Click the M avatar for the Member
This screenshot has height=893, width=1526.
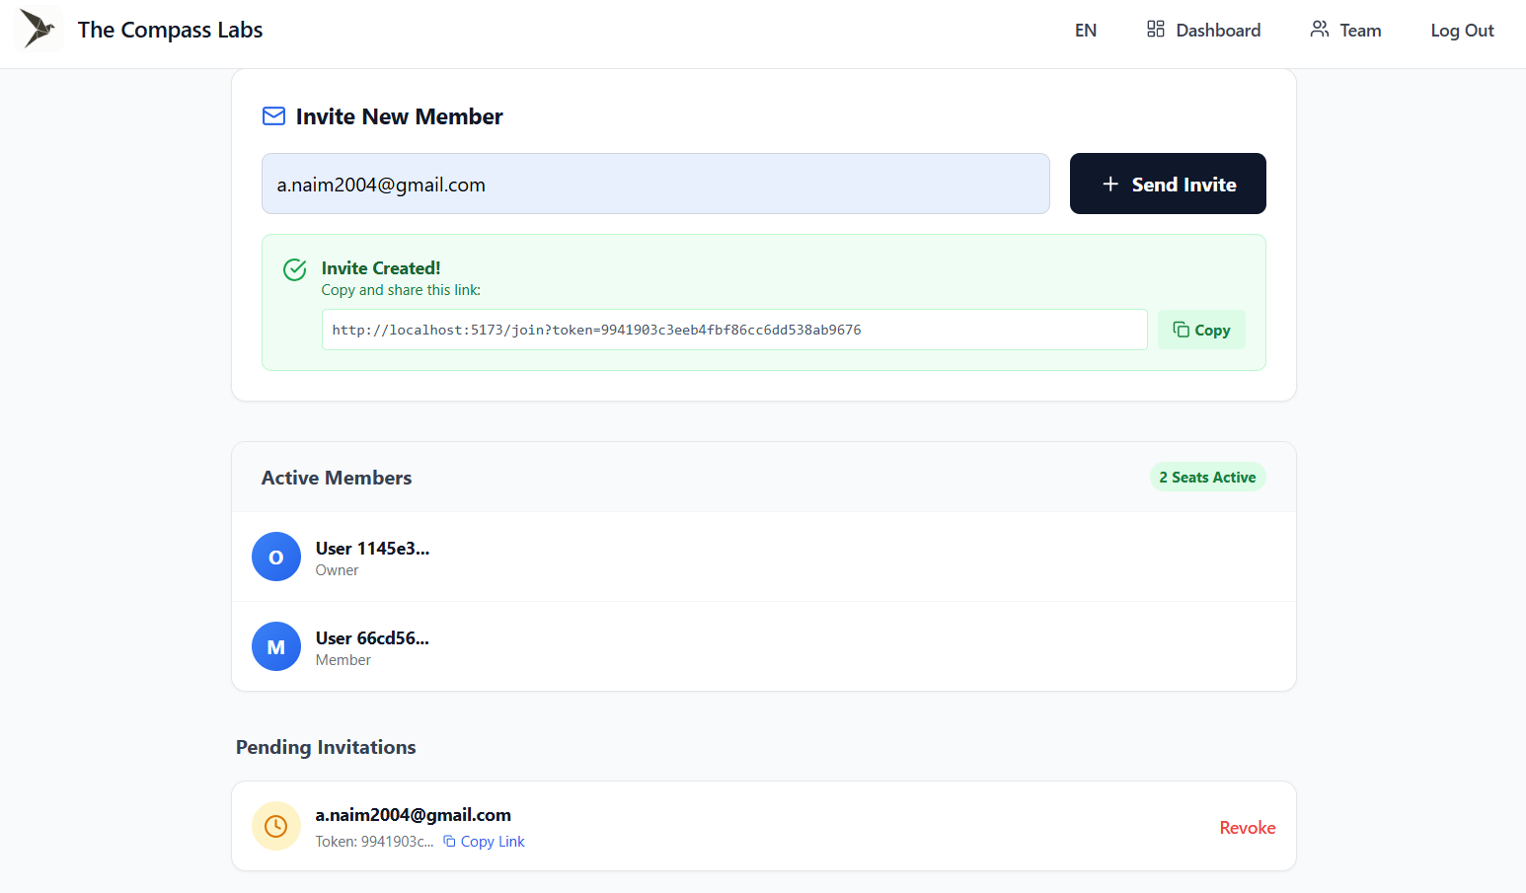(x=276, y=646)
